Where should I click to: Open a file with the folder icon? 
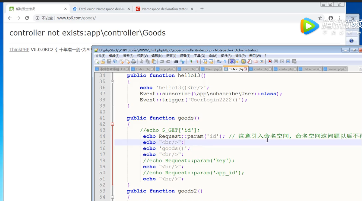click(103, 61)
